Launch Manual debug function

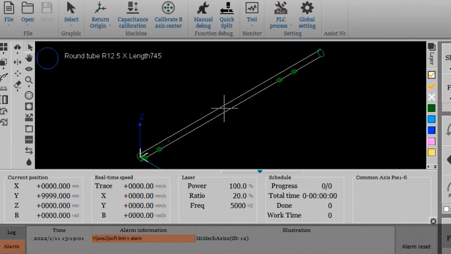tap(203, 8)
